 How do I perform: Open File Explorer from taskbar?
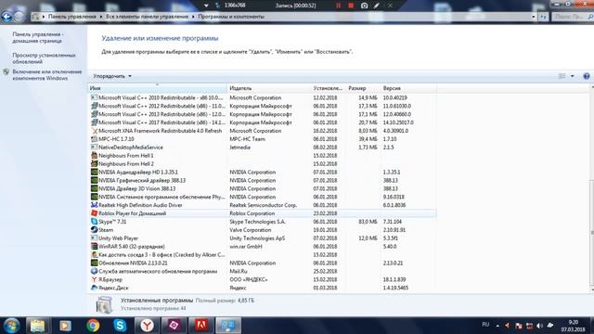pos(38,326)
